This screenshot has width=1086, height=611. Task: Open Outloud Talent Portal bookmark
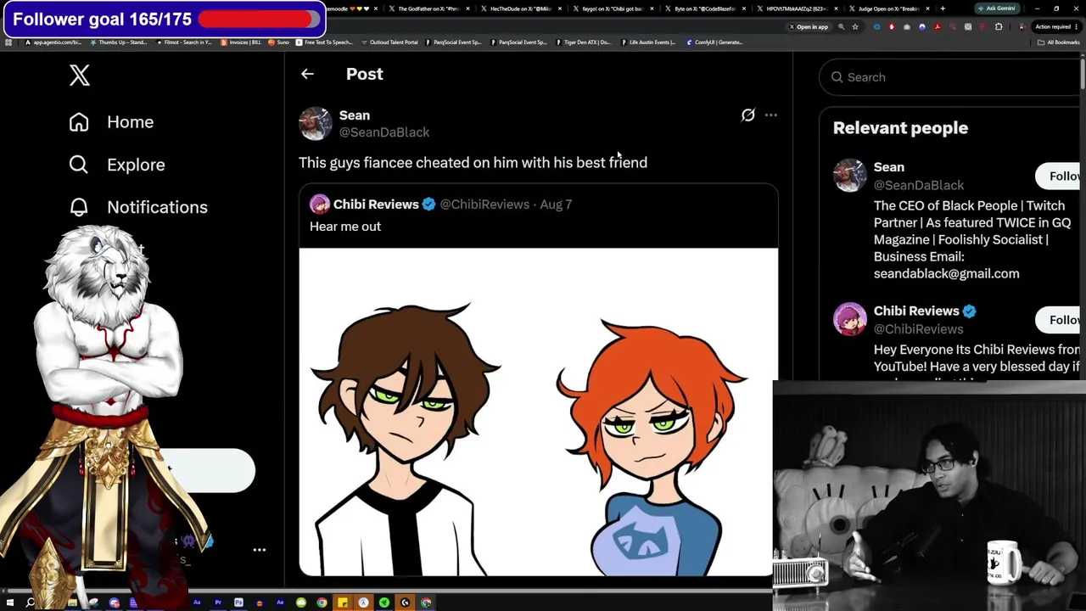[x=389, y=42]
